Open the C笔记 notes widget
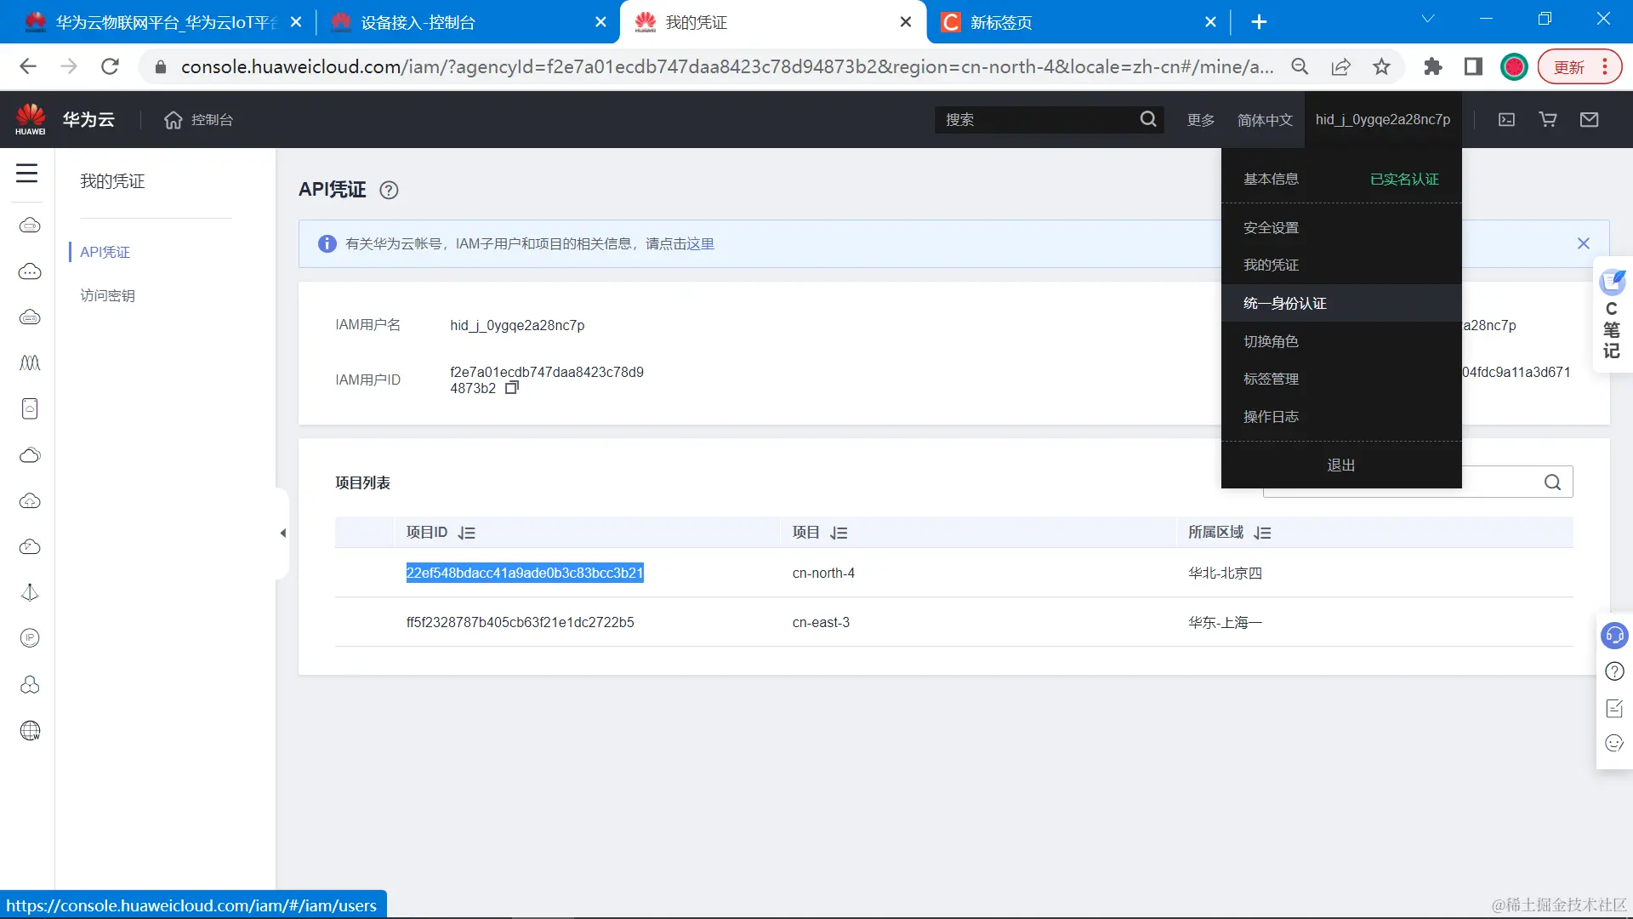This screenshot has height=919, width=1633. (x=1612, y=315)
